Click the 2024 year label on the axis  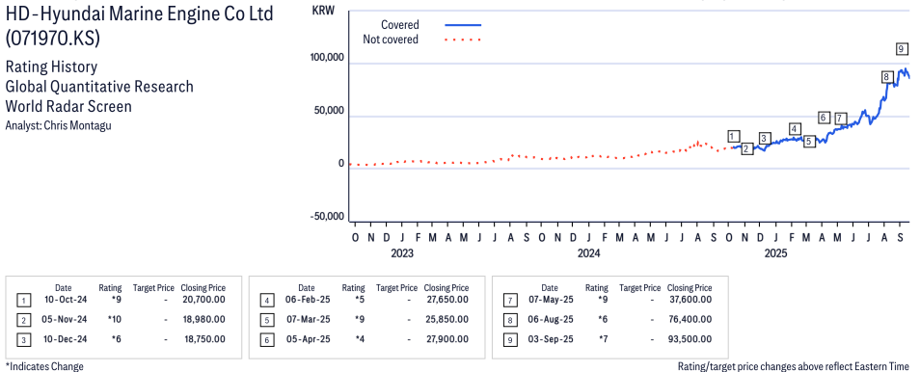[x=588, y=253]
